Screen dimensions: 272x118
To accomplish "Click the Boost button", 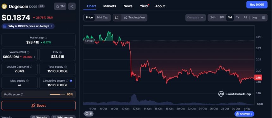I will pos(39,106).
